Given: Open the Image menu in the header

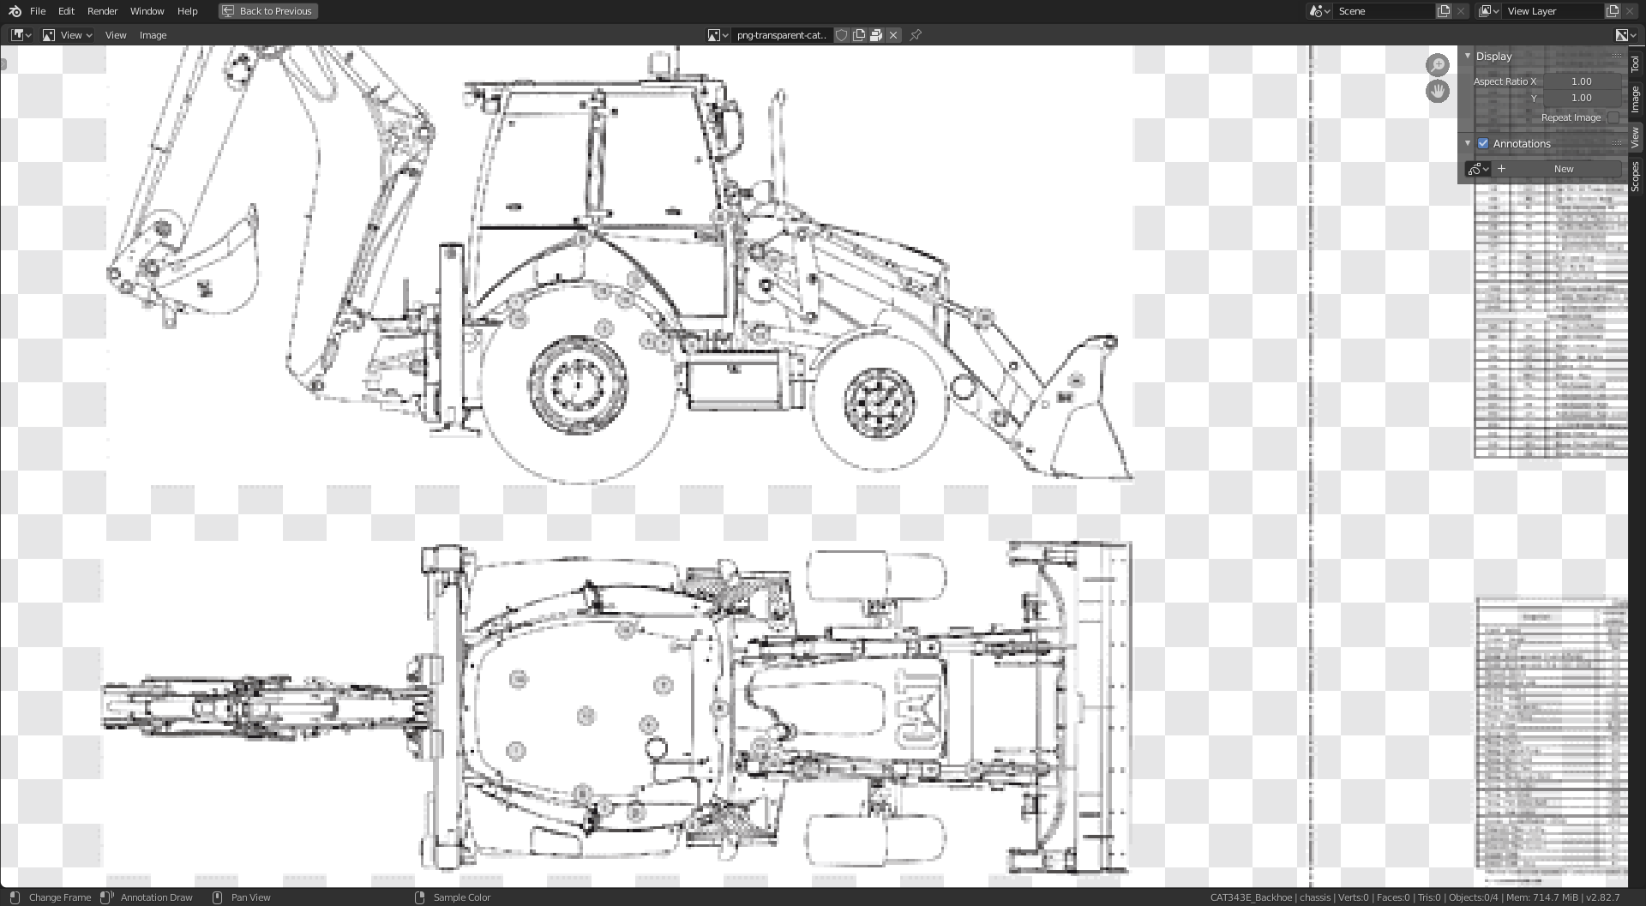Looking at the screenshot, I should [153, 35].
